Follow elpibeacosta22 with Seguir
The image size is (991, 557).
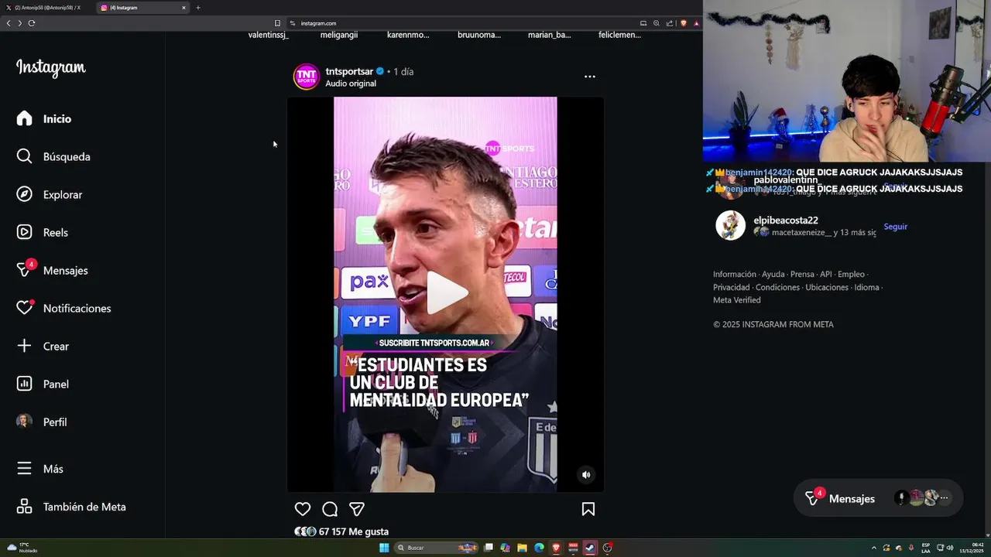point(896,227)
